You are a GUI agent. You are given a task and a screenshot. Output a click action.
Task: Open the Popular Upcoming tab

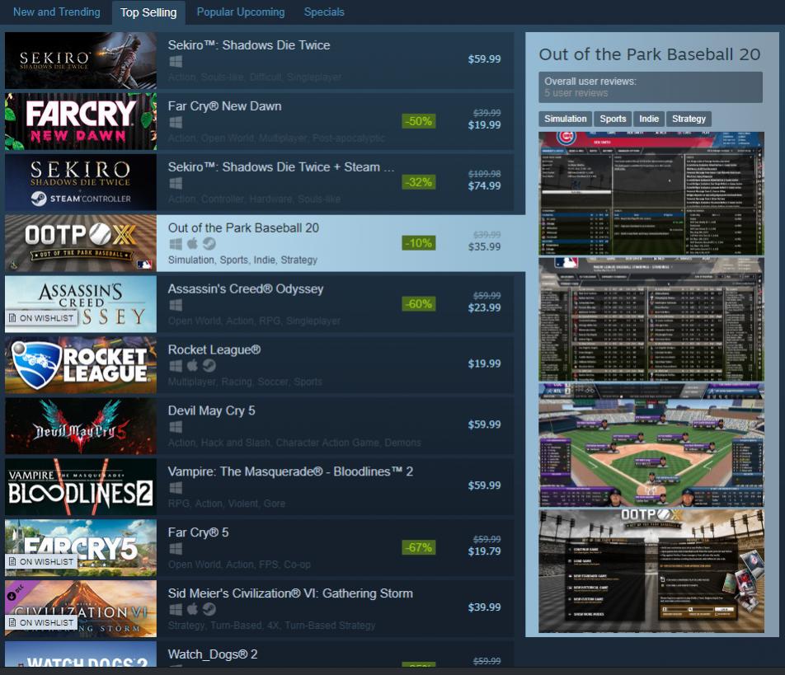240,12
